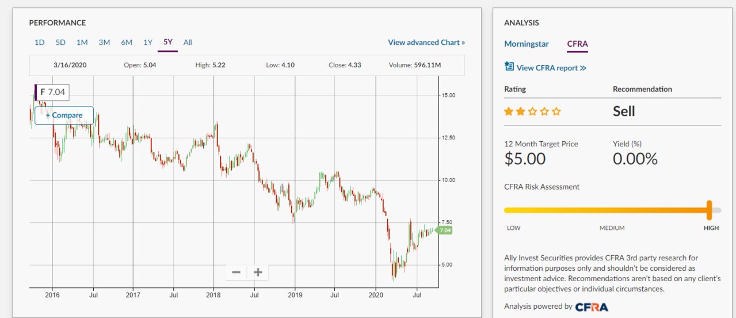The image size is (736, 318).
Task: Click the Close 4.33 value
Action: point(345,65)
